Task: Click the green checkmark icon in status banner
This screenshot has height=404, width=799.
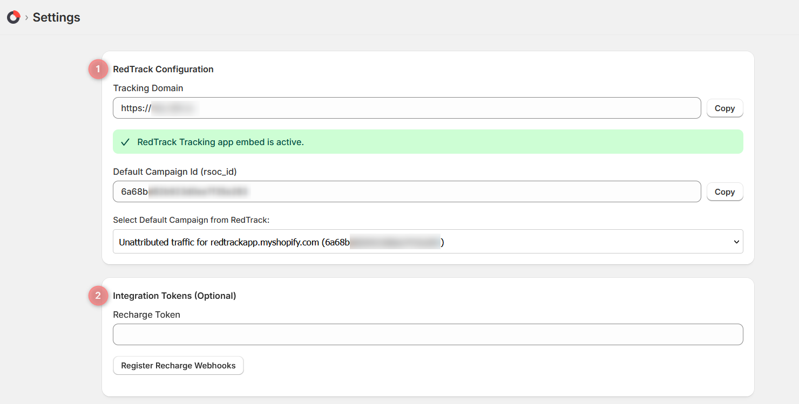Action: click(125, 142)
